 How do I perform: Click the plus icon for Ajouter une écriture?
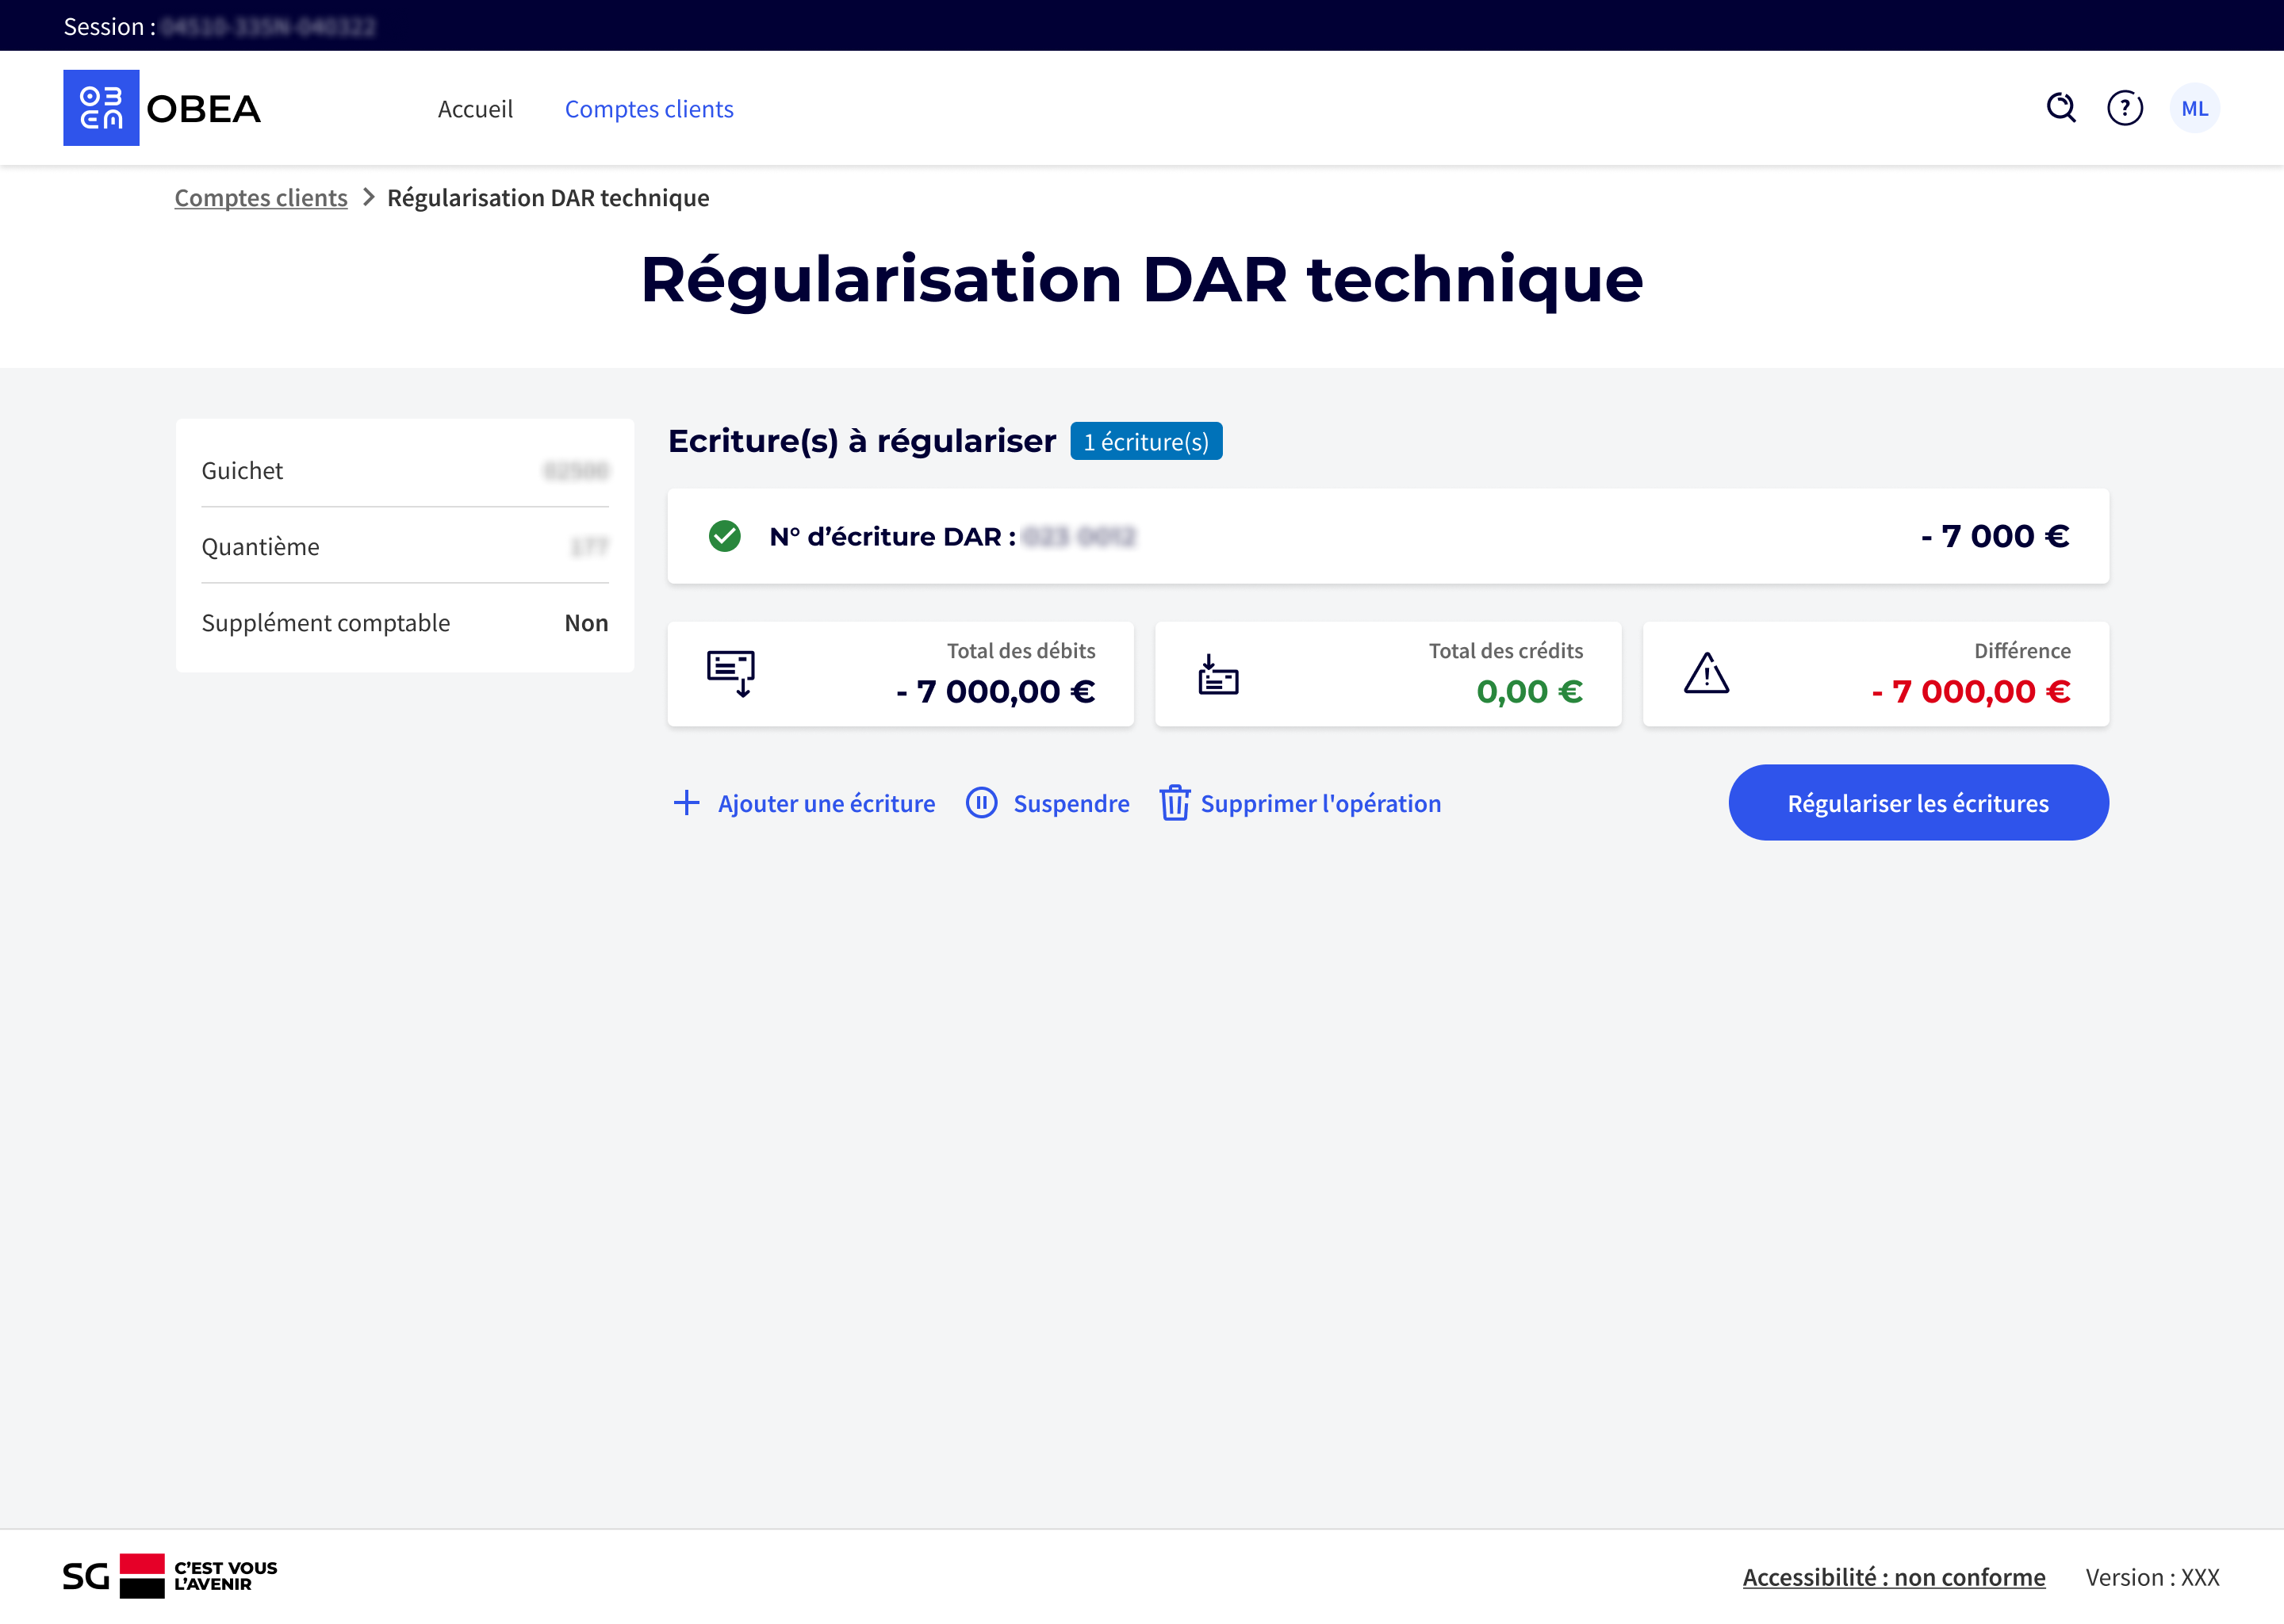click(687, 803)
